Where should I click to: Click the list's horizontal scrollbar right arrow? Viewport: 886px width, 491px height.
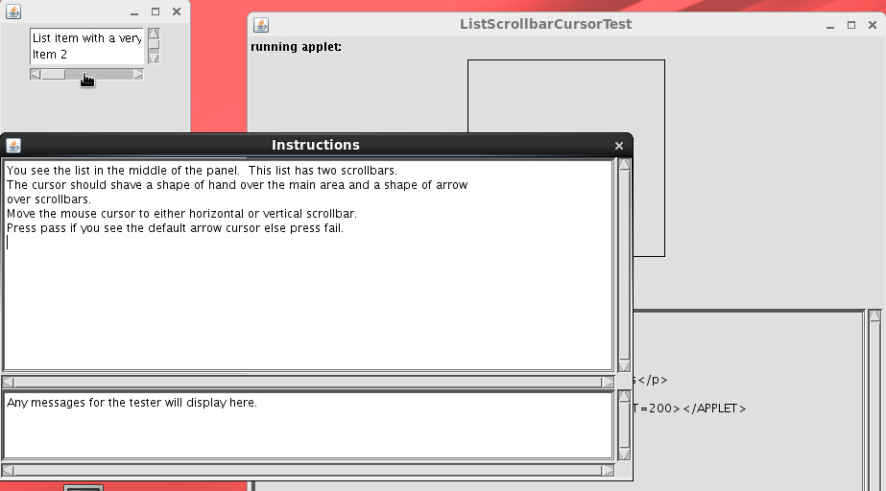138,75
